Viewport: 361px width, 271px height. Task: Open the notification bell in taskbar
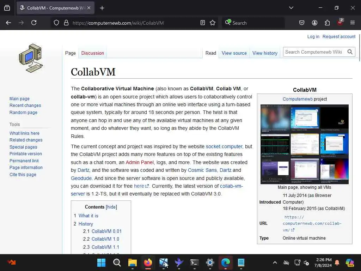pos(337,263)
